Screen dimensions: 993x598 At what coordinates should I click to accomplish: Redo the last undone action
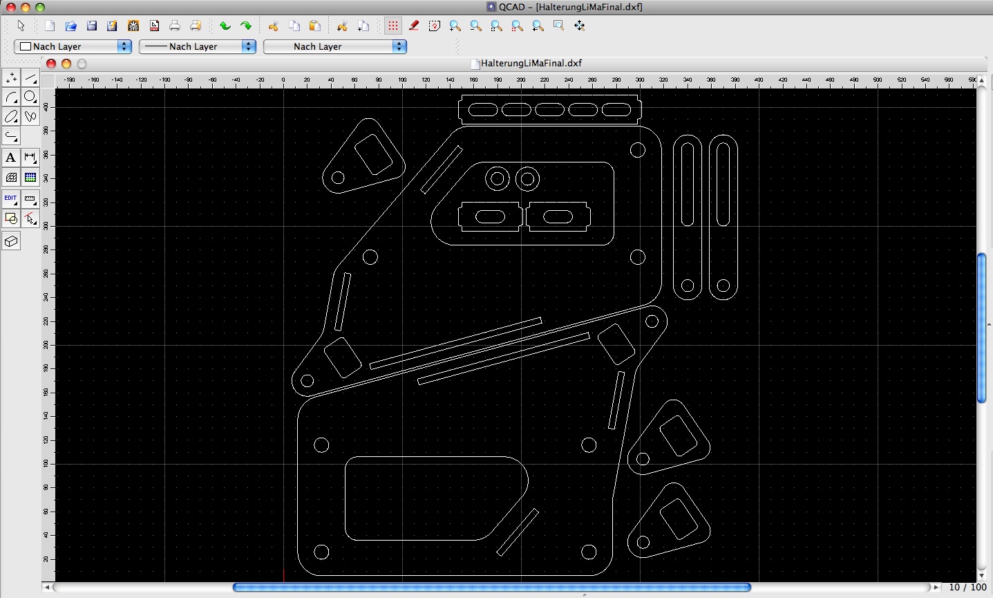(246, 26)
